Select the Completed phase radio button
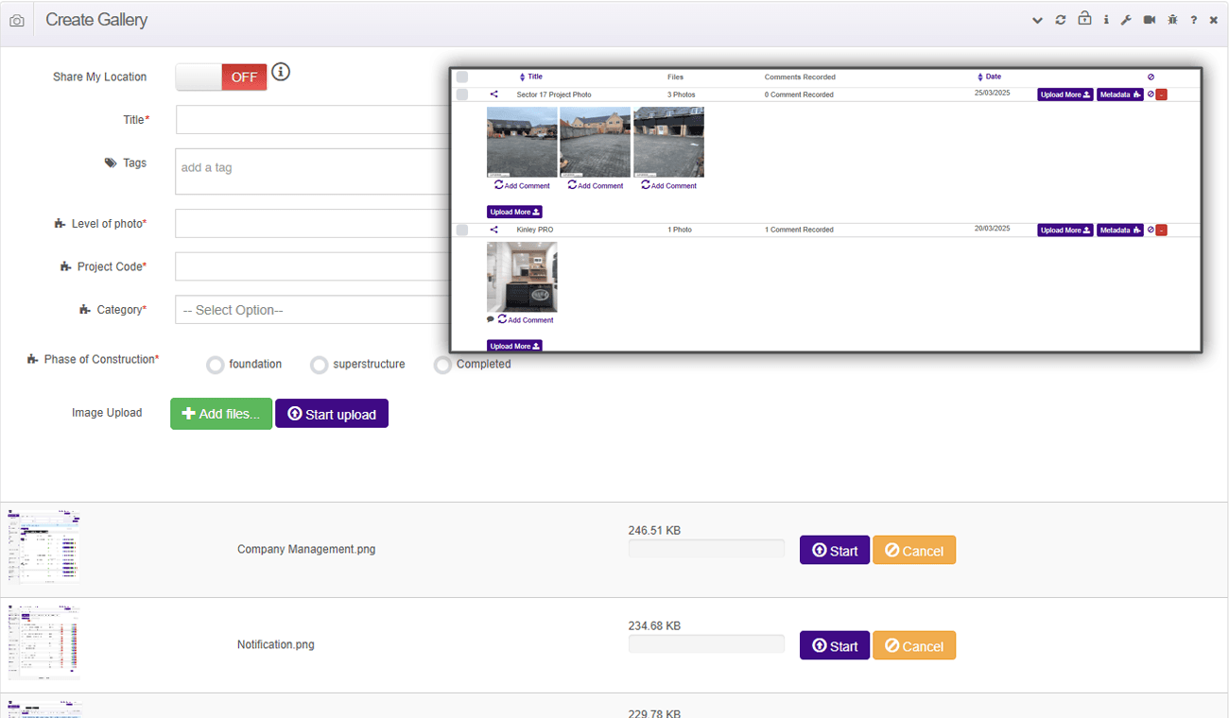1229x718 pixels. (x=442, y=365)
